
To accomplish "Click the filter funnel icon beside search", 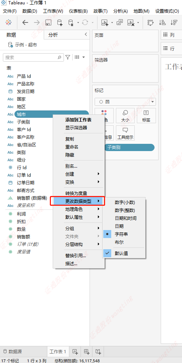I will point(68,57).
